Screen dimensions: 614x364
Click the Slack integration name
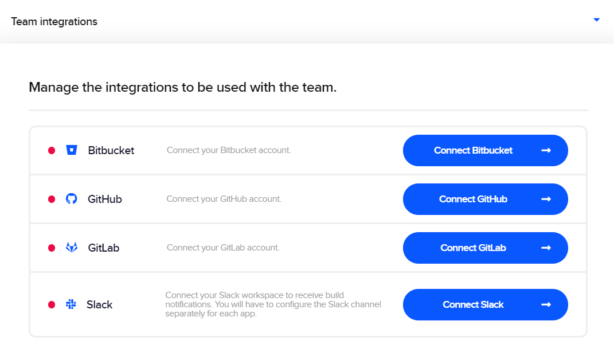click(x=99, y=304)
